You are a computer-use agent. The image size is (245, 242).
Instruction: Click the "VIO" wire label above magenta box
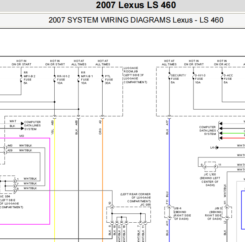[x=22, y=136]
